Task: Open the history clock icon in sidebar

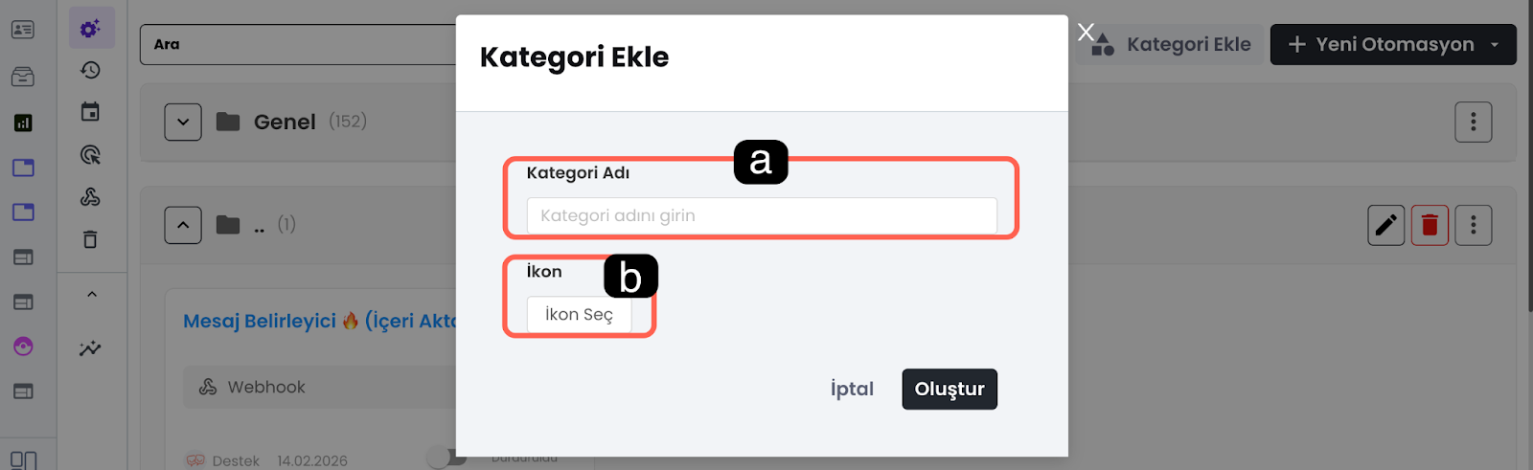Action: click(x=90, y=70)
